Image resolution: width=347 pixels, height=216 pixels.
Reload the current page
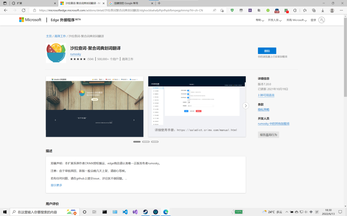23,10
